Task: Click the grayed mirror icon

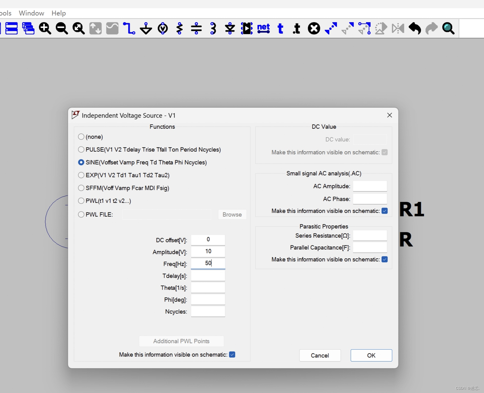Action: [x=398, y=28]
